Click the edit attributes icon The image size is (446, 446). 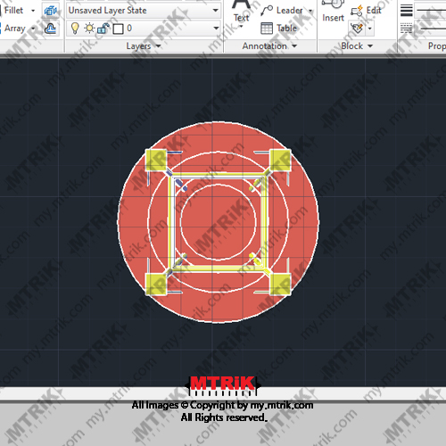(x=357, y=29)
